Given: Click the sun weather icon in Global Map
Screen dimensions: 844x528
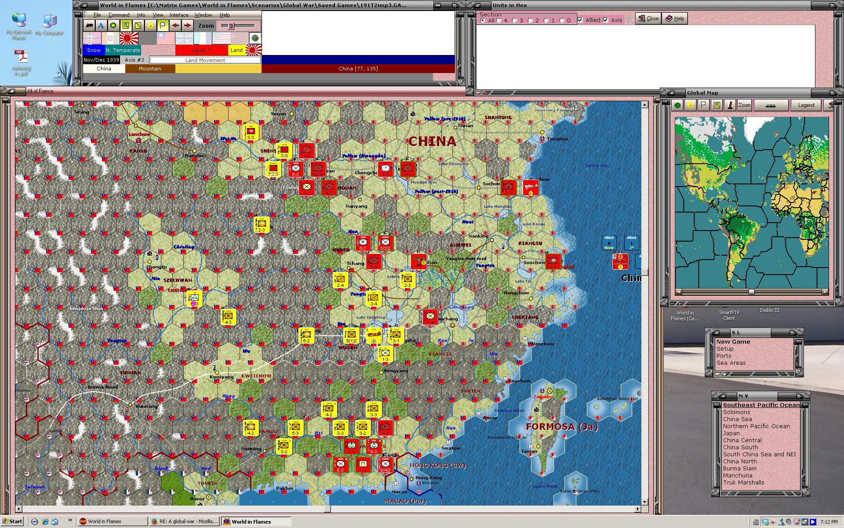Looking at the screenshot, I should 691,105.
